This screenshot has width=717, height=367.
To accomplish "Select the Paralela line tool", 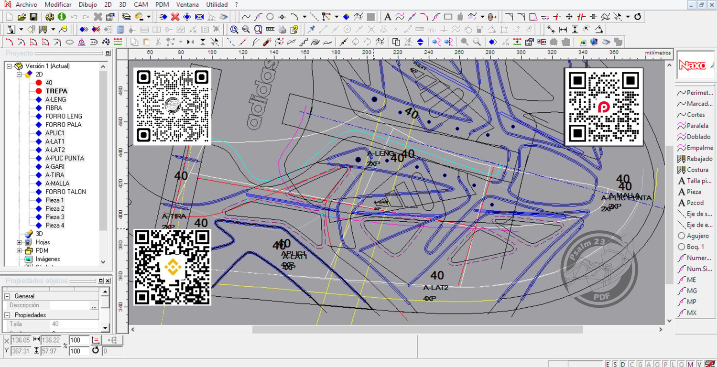I will (693, 126).
